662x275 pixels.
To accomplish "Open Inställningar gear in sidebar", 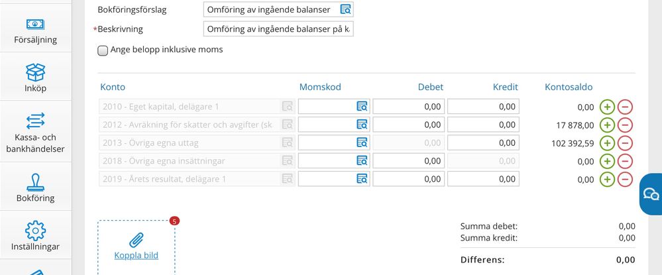I will (x=36, y=236).
